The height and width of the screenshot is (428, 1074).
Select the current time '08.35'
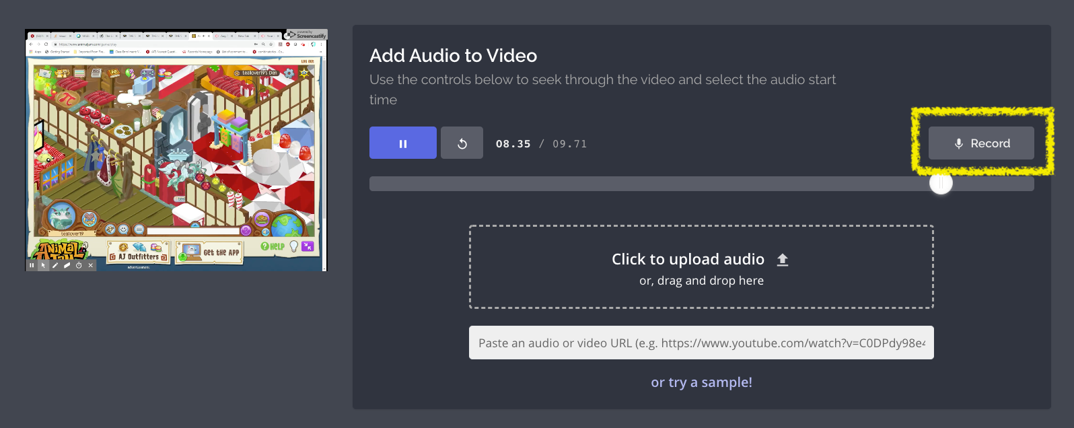tap(513, 144)
